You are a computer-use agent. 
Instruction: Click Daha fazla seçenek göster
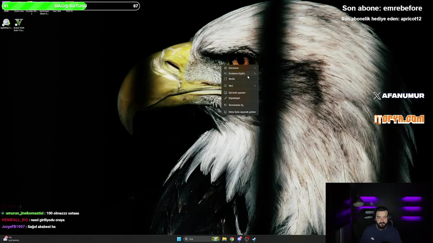[x=240, y=112]
